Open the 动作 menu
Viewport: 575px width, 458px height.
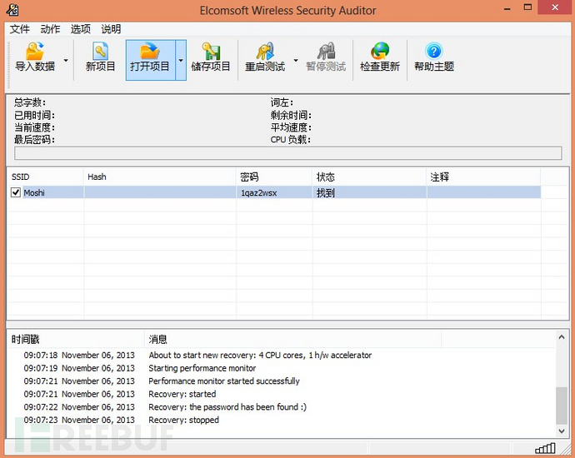click(x=50, y=29)
